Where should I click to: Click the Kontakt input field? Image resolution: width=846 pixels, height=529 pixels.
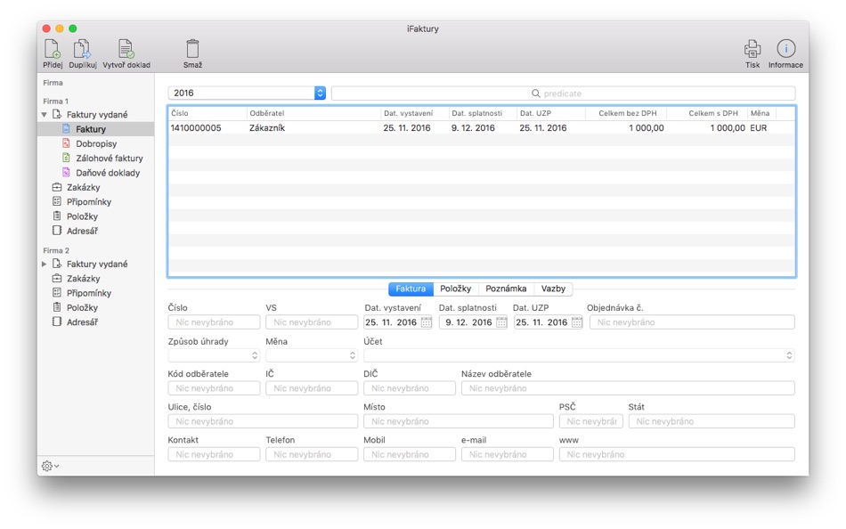[x=214, y=454]
